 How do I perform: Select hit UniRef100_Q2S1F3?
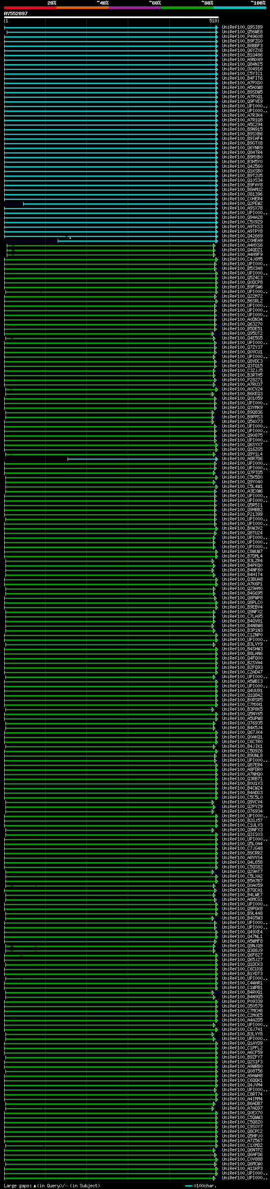coord(242,1062)
